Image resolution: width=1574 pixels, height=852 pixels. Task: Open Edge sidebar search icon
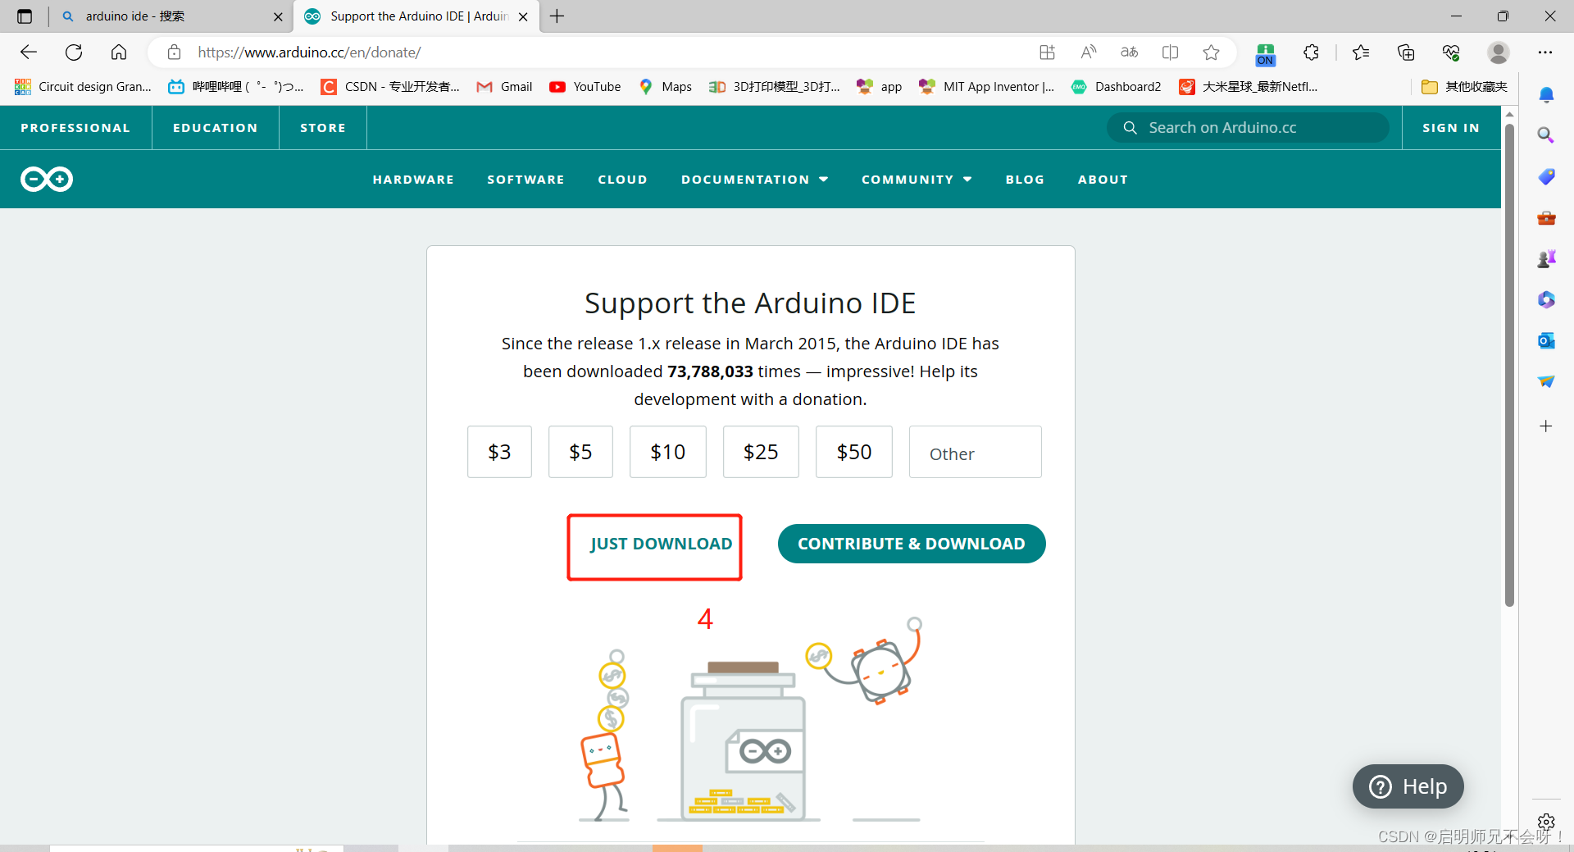[x=1546, y=135]
